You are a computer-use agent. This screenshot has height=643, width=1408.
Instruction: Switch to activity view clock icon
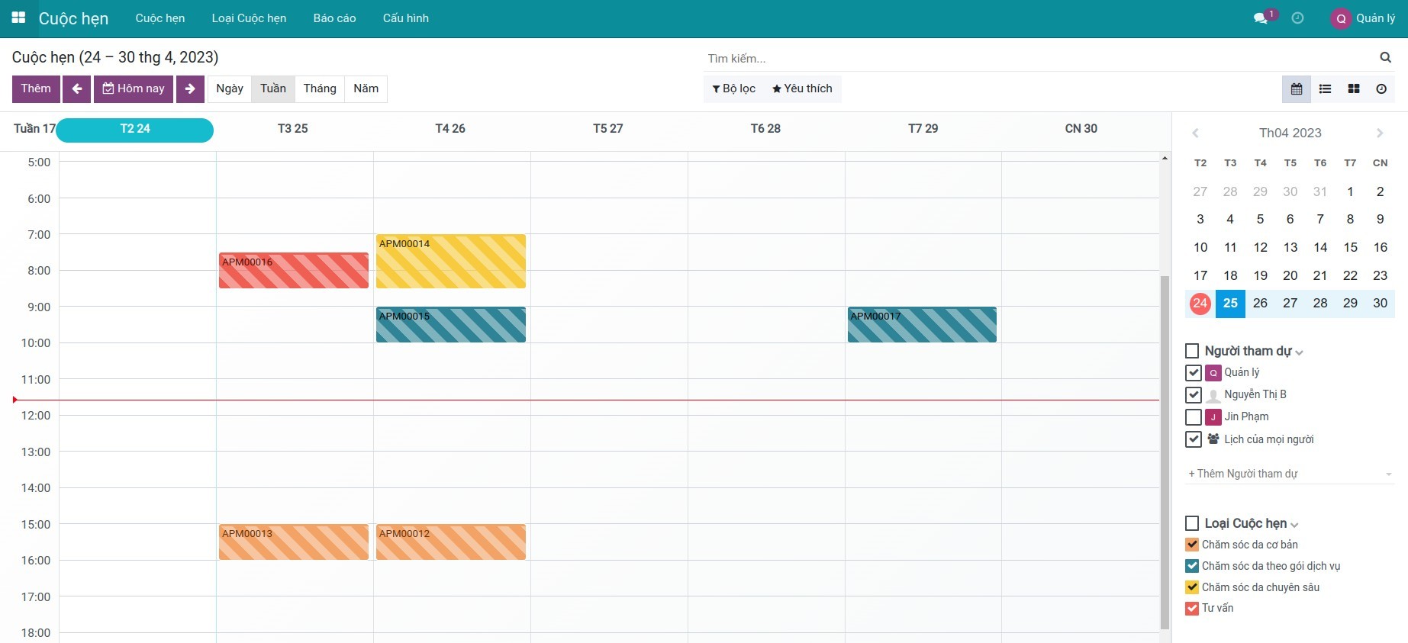point(1381,89)
